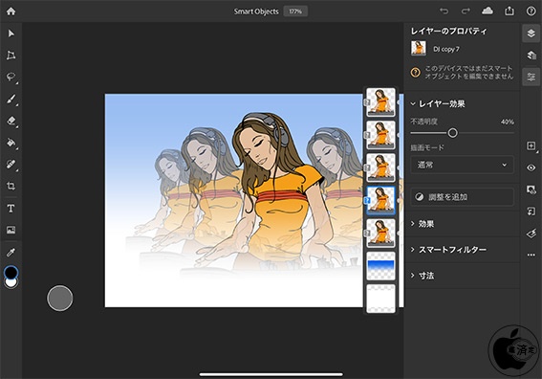542x379 pixels.
Task: Open the Share export menu
Action: tap(509, 11)
